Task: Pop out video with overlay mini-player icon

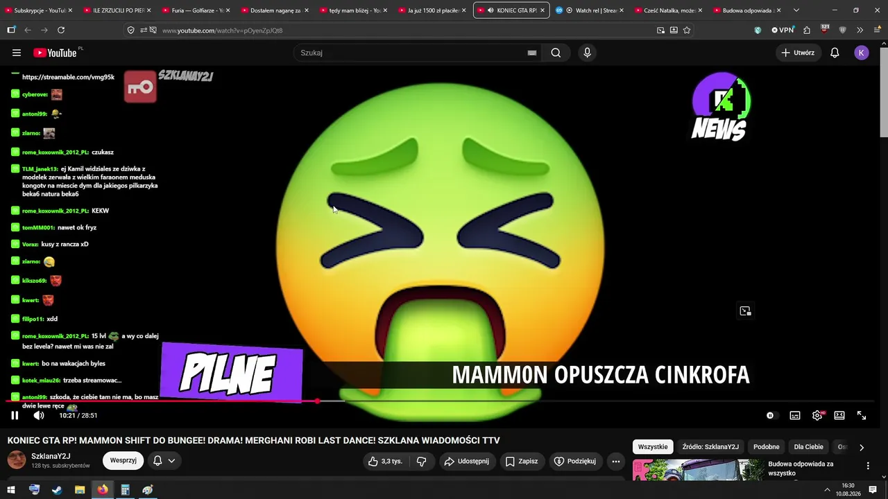Action: [x=745, y=311]
